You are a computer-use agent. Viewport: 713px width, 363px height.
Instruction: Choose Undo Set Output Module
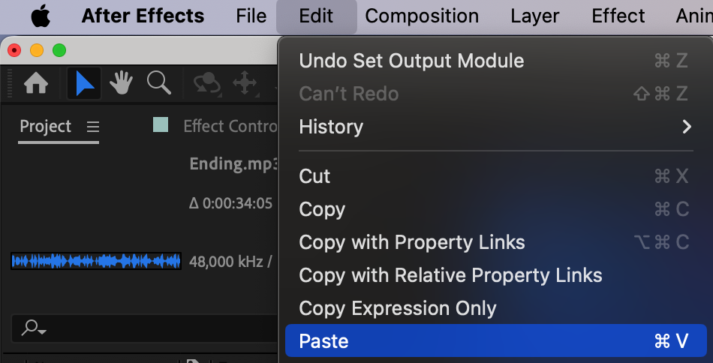pos(411,61)
